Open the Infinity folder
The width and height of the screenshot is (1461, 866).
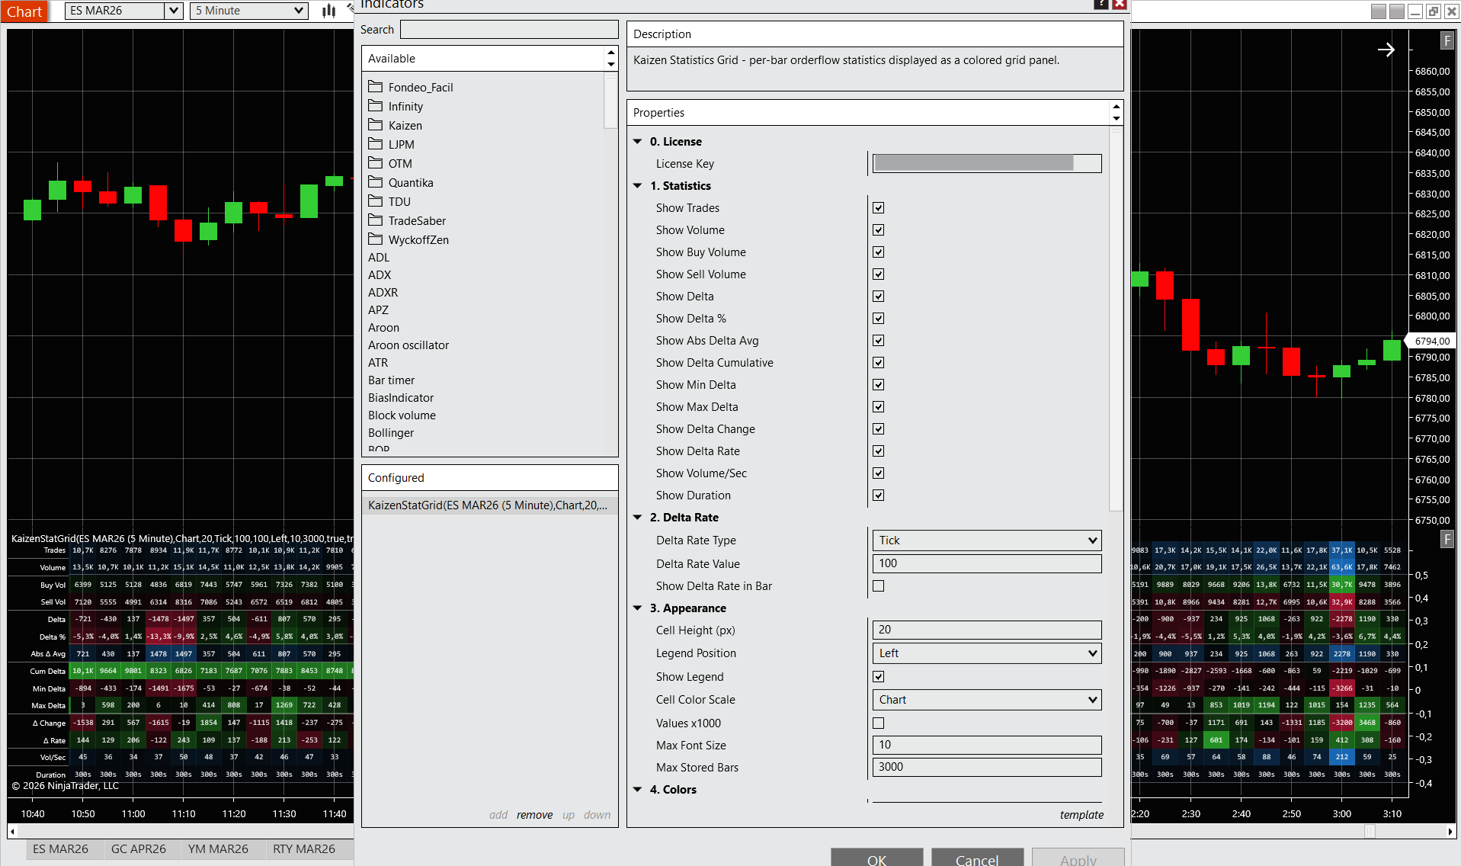point(405,106)
